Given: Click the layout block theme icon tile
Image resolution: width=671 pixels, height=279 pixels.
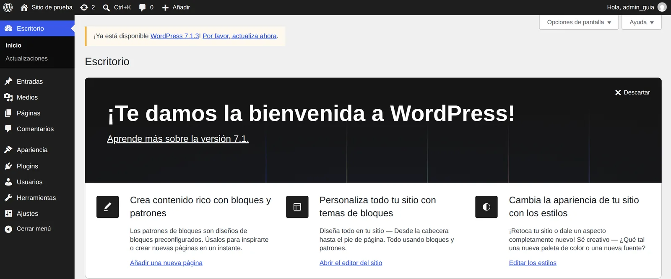Looking at the screenshot, I should [297, 207].
